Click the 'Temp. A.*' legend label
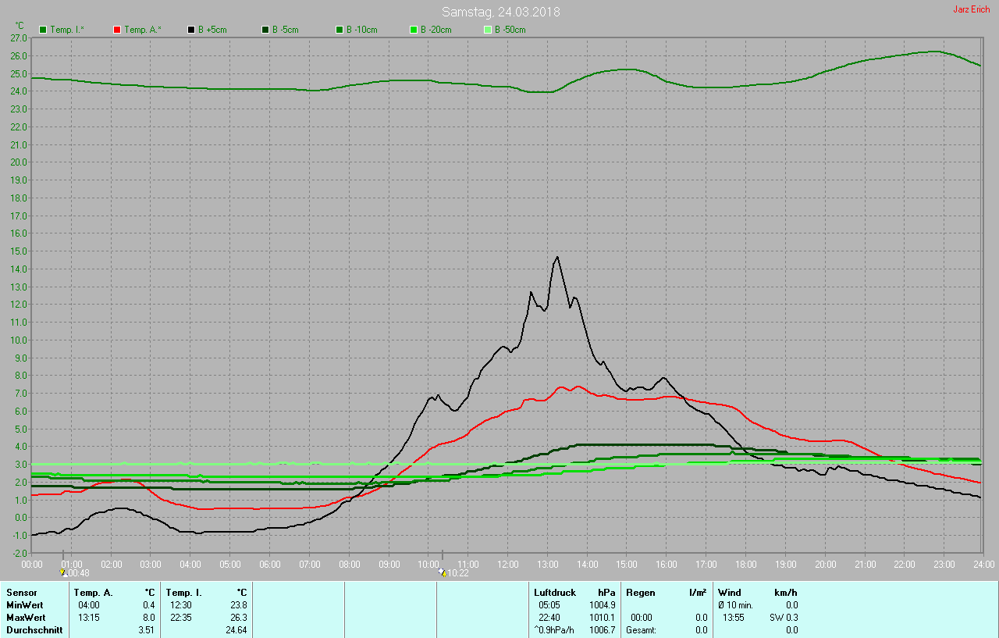This screenshot has width=999, height=638. pos(142,30)
